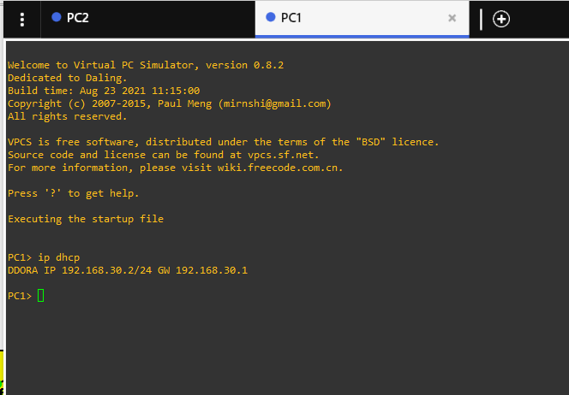Screen dimensions: 569x395
Task: Click the gateway address 192.168.30.1
Action: [x=212, y=270]
